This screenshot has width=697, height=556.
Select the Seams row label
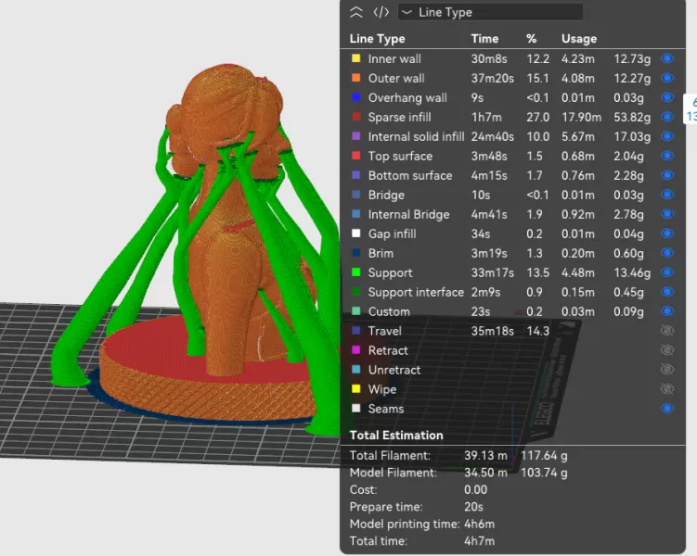[x=386, y=409]
